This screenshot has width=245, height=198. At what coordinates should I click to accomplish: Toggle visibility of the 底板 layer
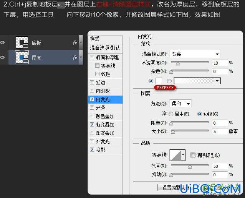click(3, 42)
